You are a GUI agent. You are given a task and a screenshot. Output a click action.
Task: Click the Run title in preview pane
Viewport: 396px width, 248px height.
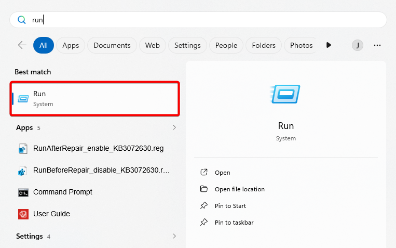286,126
